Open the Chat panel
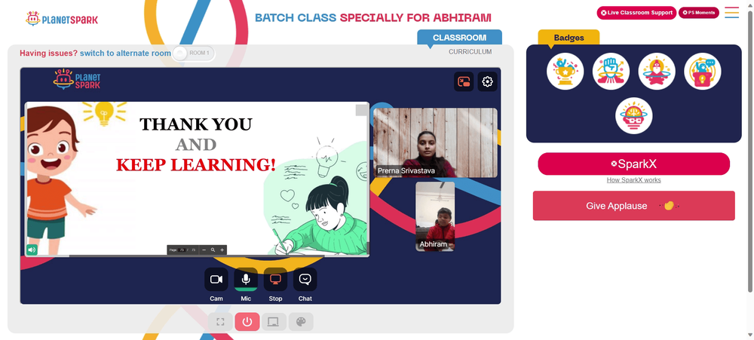Screen dimensions: 754x340 click(x=305, y=280)
